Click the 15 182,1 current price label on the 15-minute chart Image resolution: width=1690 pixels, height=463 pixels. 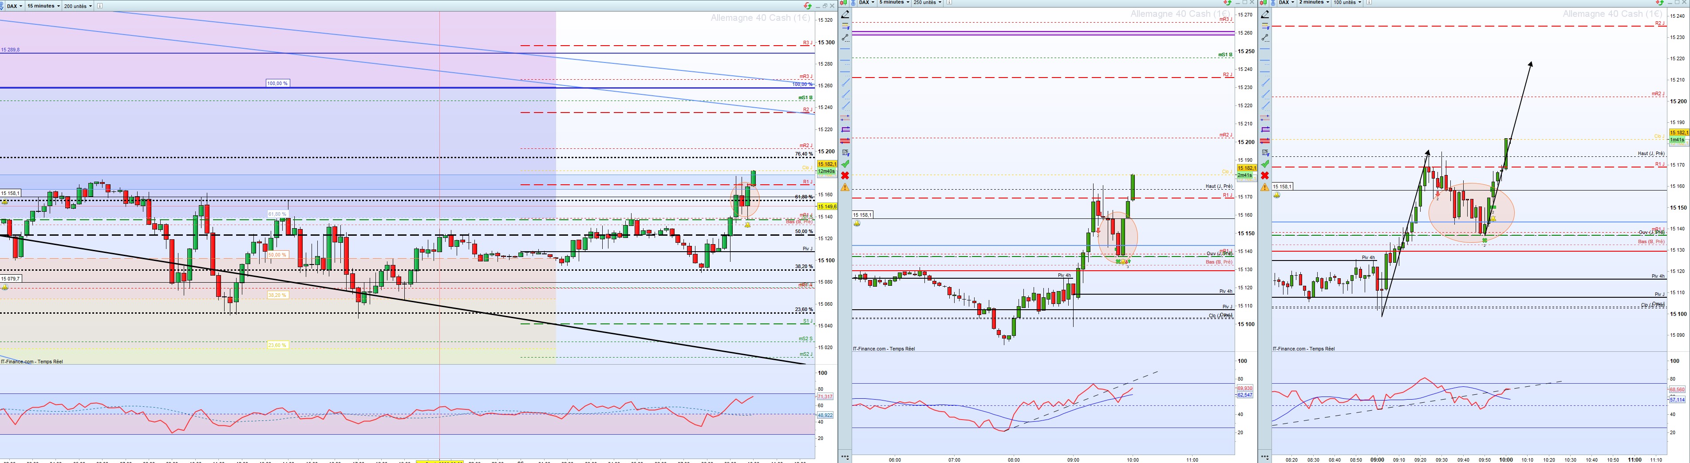(827, 164)
